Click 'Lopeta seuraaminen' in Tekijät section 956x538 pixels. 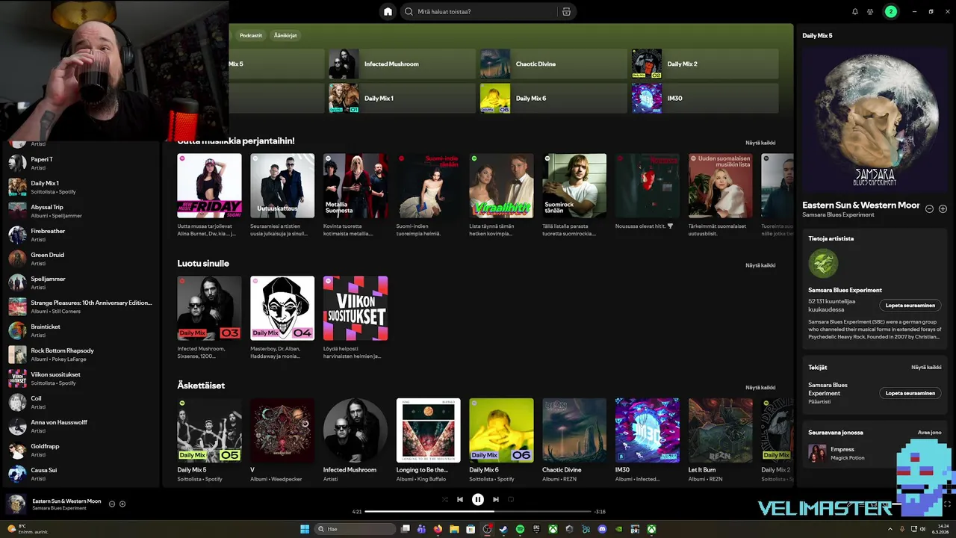910,393
